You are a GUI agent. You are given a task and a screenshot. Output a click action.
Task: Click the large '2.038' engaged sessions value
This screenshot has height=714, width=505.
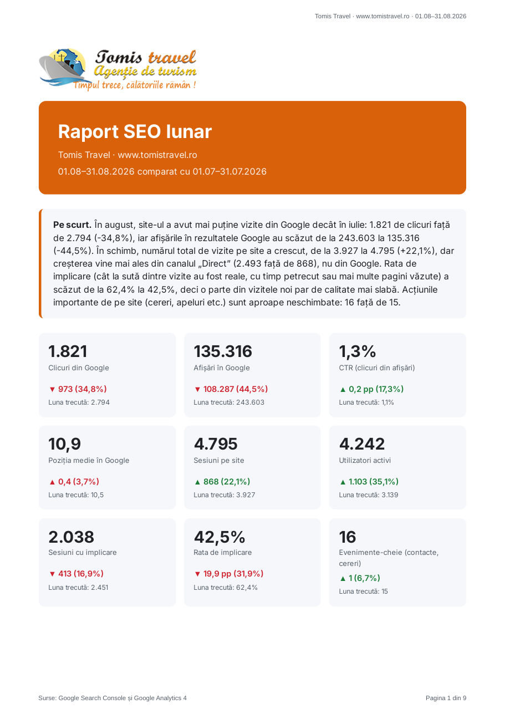coord(72,537)
